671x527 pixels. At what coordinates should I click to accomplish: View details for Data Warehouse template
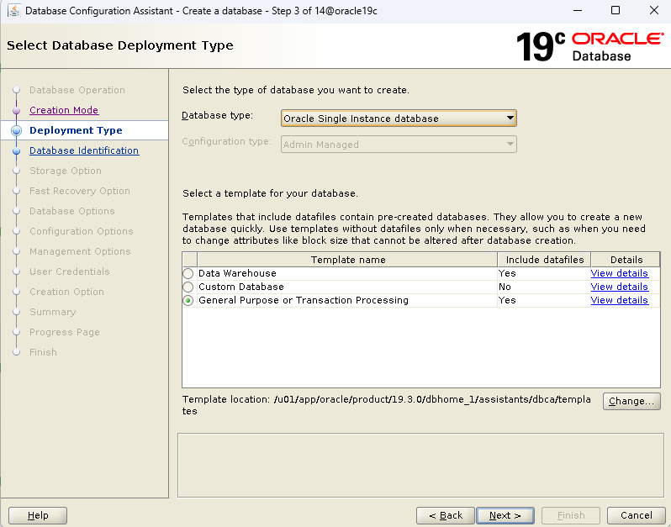619,273
